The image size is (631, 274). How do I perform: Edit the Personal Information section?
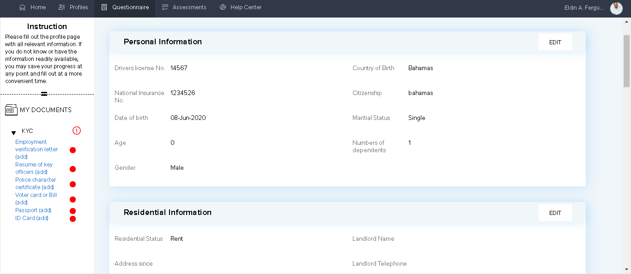tap(555, 42)
